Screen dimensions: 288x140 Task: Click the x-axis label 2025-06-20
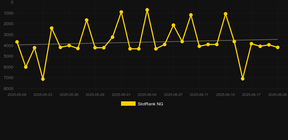click(278, 95)
